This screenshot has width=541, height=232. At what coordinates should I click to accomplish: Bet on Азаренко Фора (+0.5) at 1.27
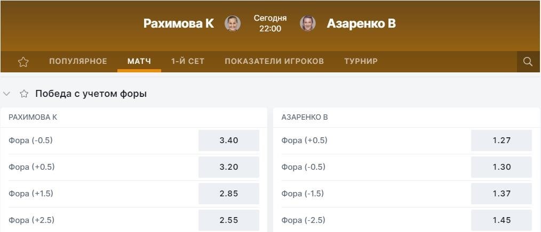(x=502, y=140)
